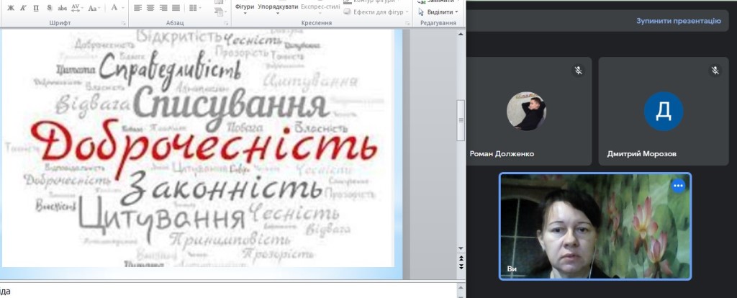Open Креслення dialog launcher

pos(407,23)
